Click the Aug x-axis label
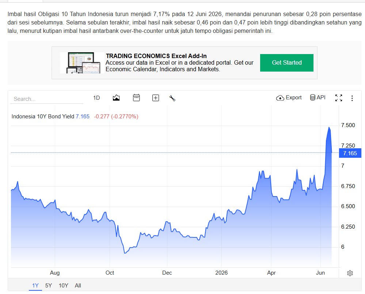This screenshot has width=365, height=294. pyautogui.click(x=55, y=273)
